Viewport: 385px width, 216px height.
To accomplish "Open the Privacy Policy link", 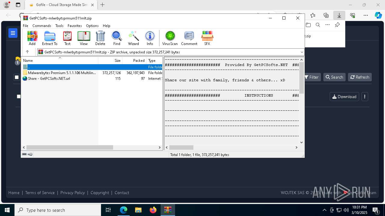I will [x=72, y=193].
